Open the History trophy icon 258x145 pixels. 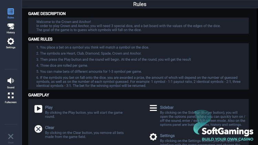(11, 26)
